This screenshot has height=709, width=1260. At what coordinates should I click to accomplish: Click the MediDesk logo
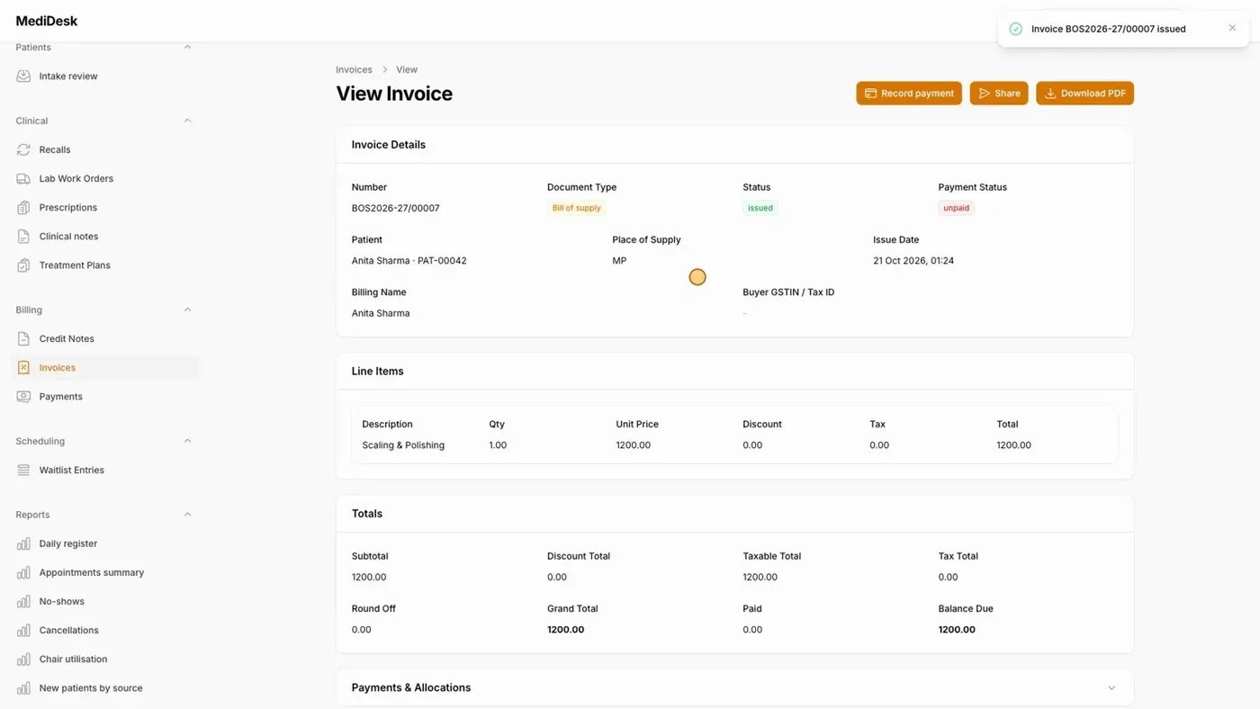click(x=47, y=21)
